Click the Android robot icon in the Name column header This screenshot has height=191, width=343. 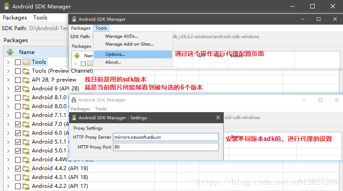coord(10,52)
